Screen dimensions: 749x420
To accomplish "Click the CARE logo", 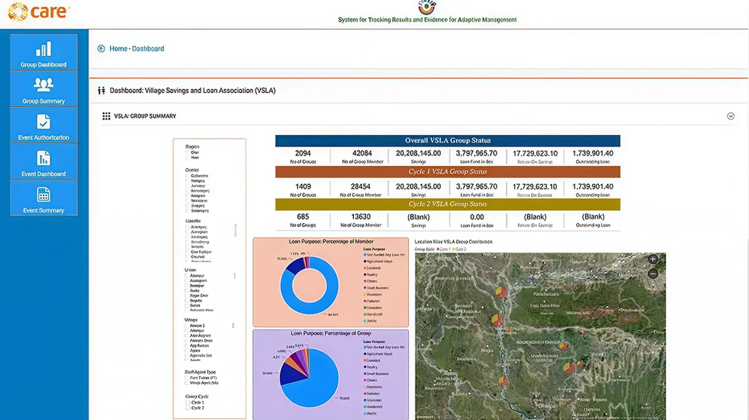I will [x=36, y=11].
